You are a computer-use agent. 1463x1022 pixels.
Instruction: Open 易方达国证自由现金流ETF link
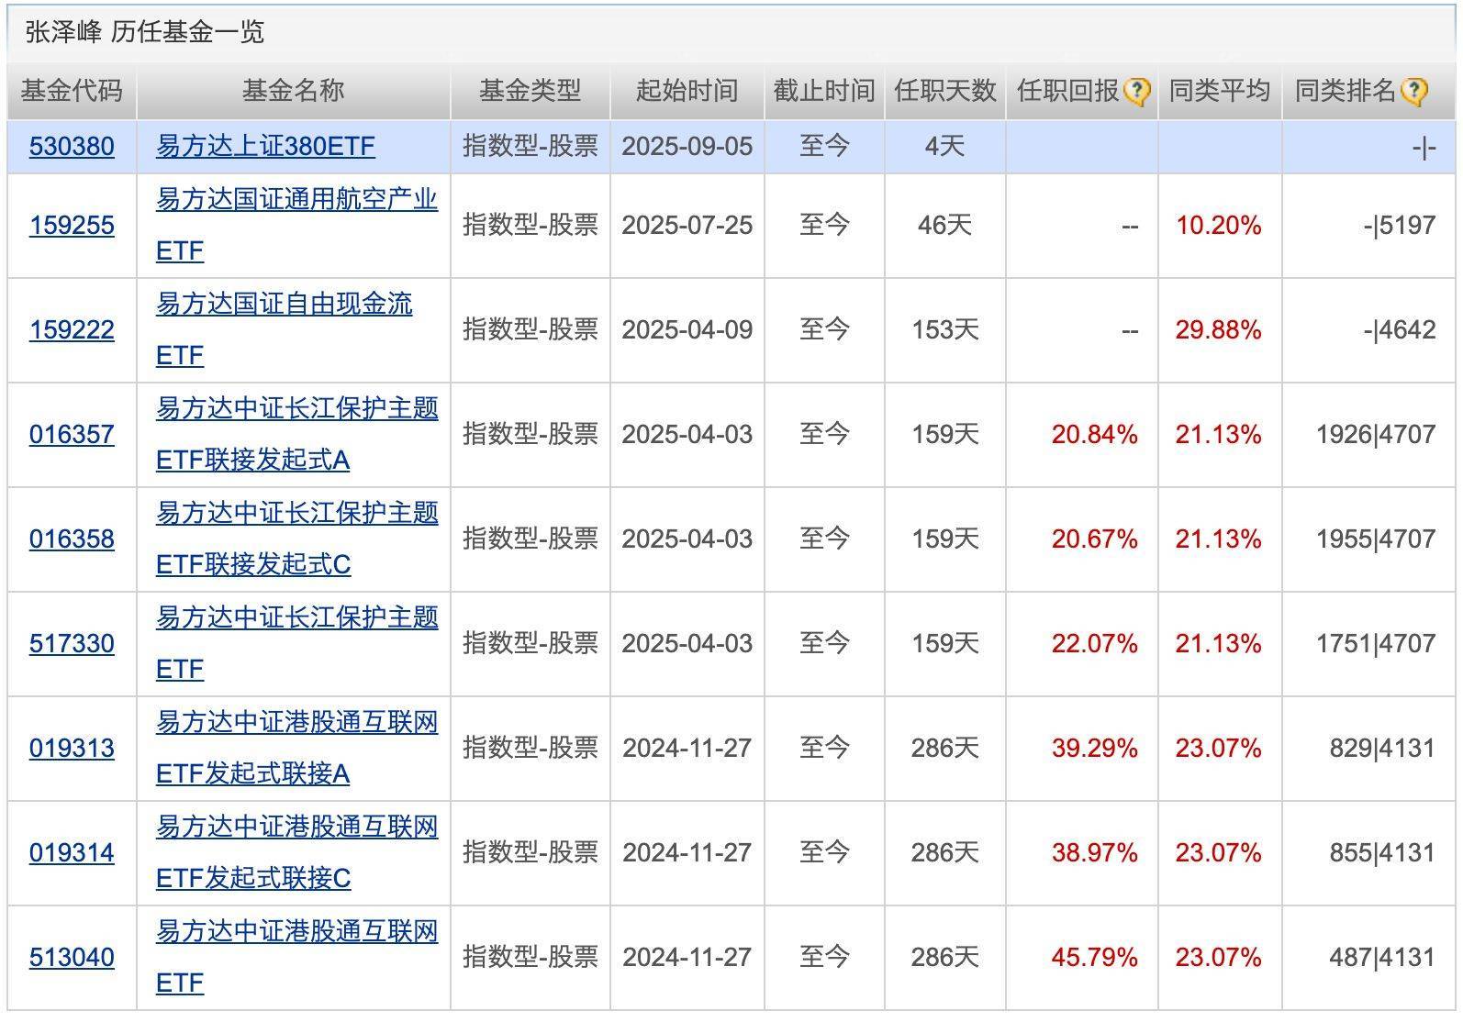point(285,329)
